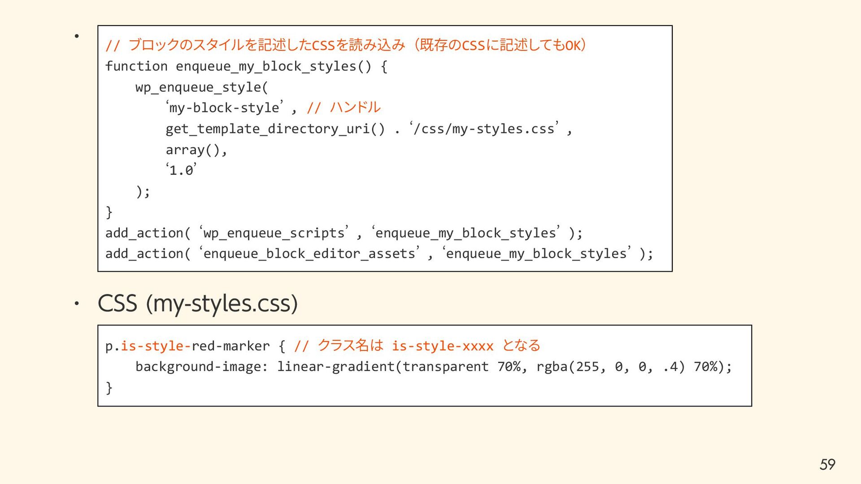Click the 'my-block-style' handle string

pyautogui.click(x=224, y=108)
